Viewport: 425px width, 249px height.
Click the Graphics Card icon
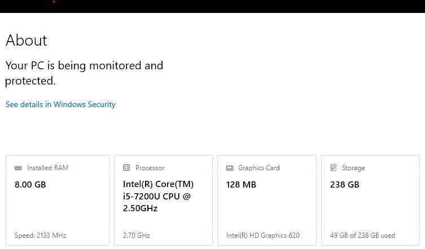[230, 168]
